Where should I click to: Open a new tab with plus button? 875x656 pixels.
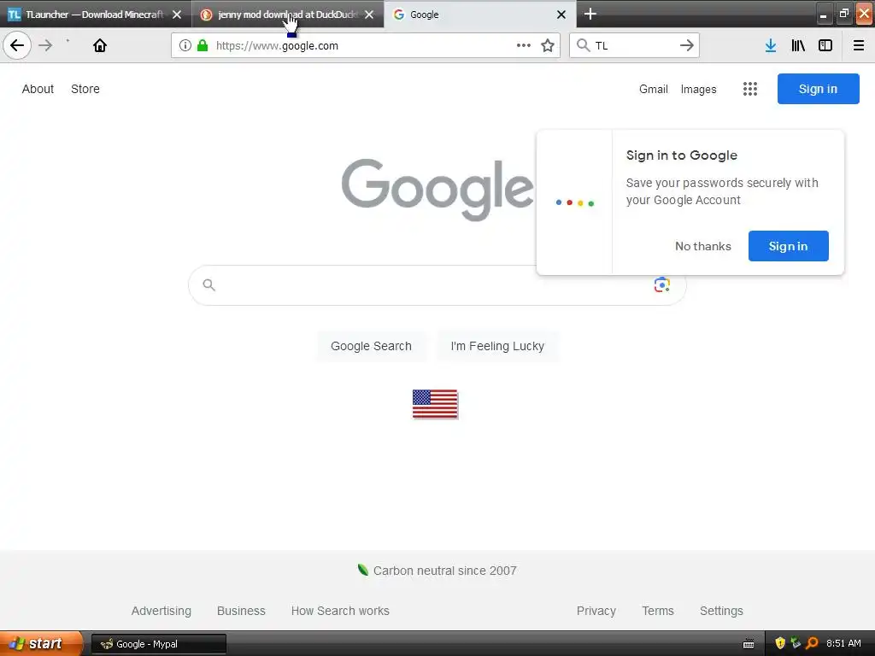click(590, 14)
